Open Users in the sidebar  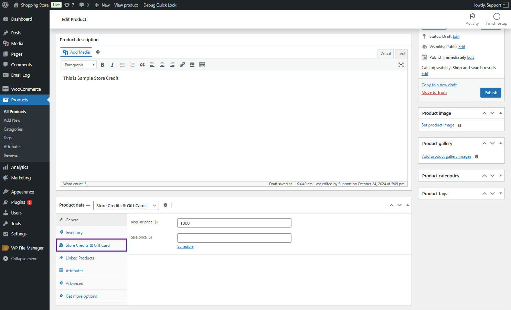click(x=25, y=213)
